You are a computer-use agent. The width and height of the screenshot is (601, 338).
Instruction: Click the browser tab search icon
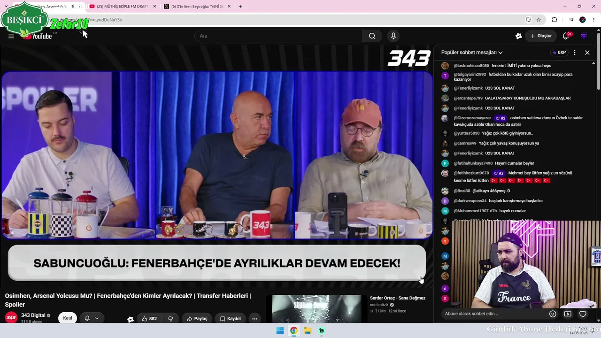[5, 7]
